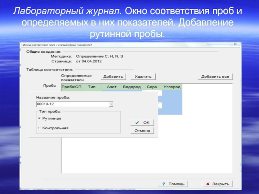Select the Азот column header

coord(112,87)
